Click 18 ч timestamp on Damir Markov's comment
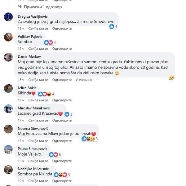 coord(21,80)
